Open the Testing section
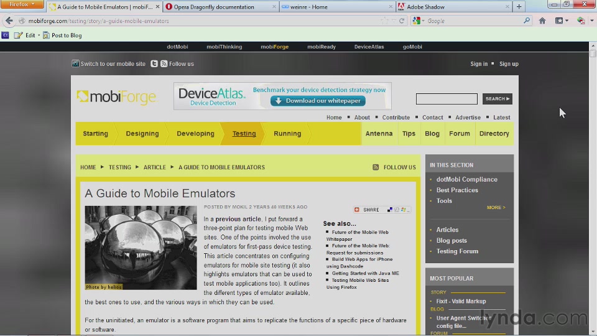Viewport: 597px width, 336px height. pos(244,134)
